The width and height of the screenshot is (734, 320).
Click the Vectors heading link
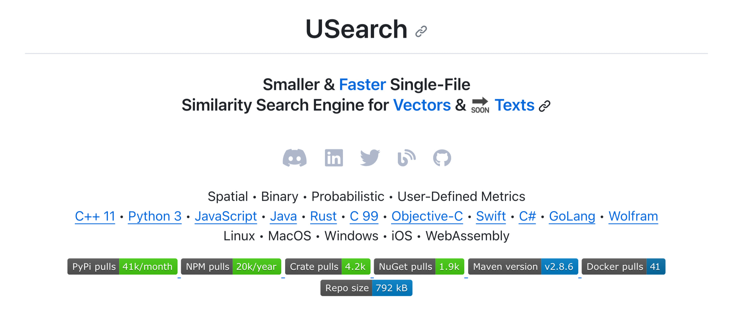point(422,105)
